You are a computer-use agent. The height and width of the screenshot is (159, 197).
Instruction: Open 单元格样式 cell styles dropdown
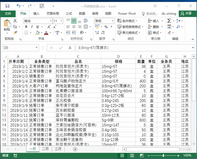tap(129, 33)
